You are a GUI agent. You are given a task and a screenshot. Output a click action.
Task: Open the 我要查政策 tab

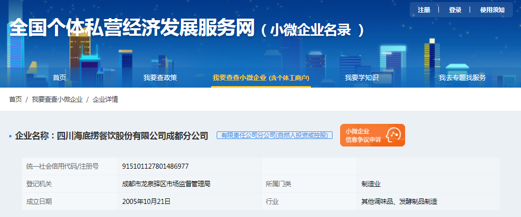click(x=160, y=78)
